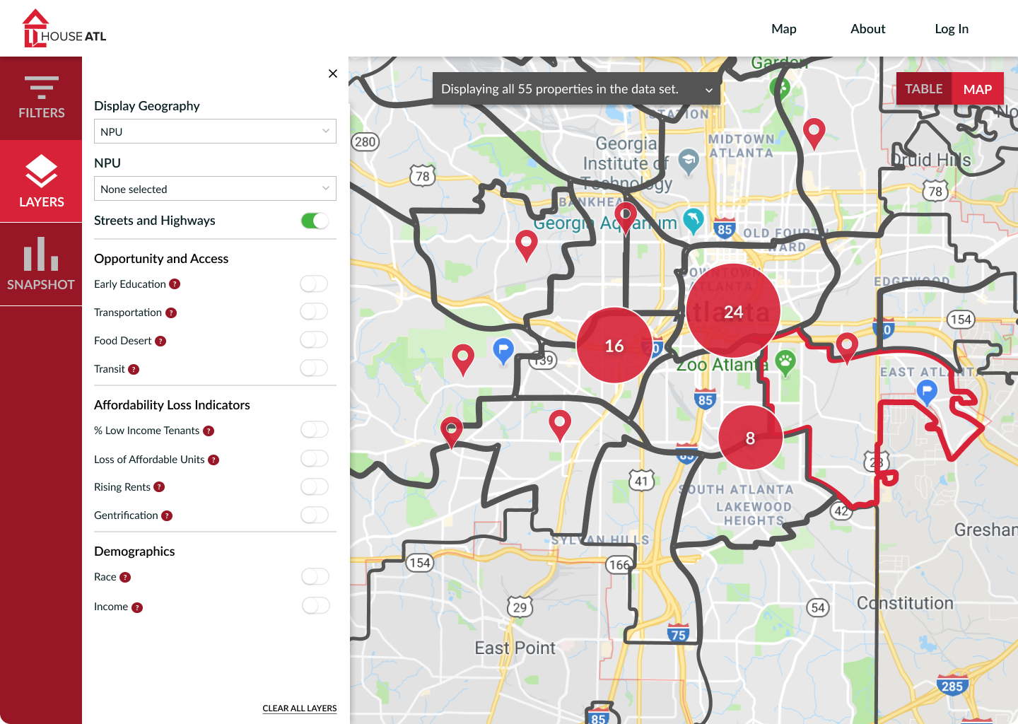This screenshot has width=1018, height=724.
Task: Enable the Transportation layer
Action: point(314,312)
